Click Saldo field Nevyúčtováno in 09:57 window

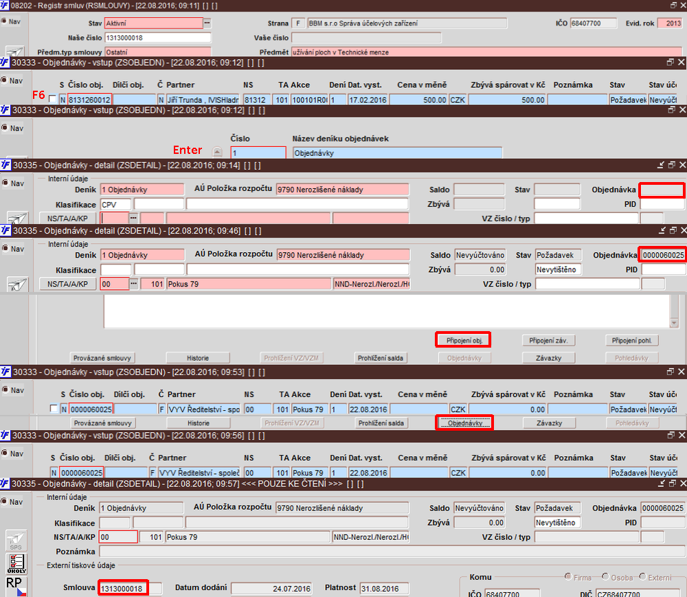tap(479, 508)
